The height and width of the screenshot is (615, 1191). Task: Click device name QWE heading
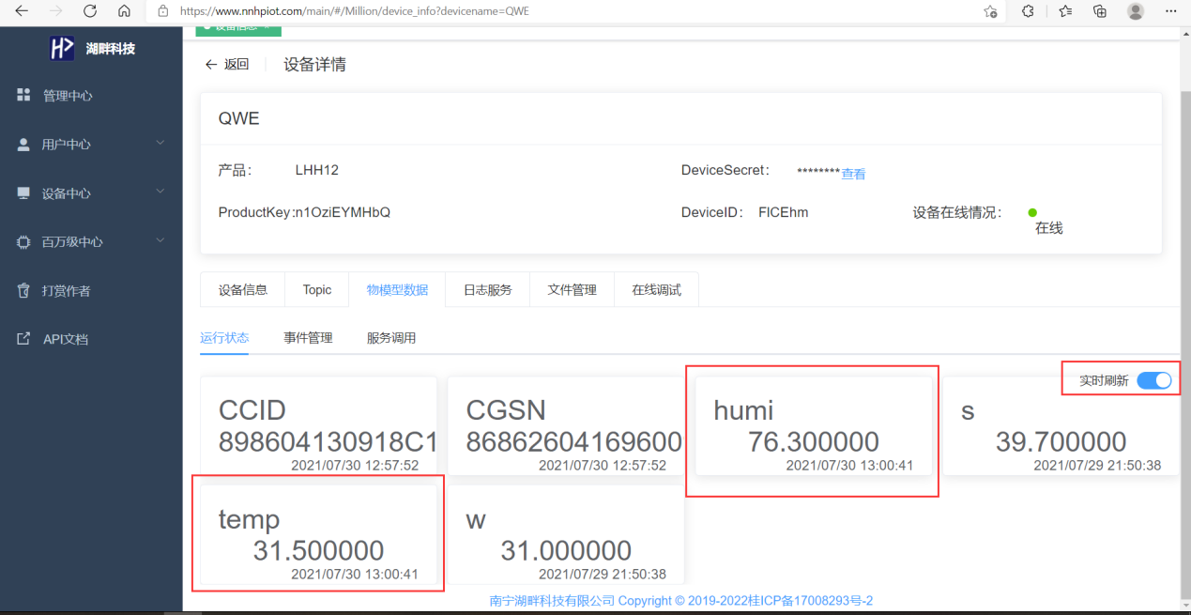[x=239, y=119]
